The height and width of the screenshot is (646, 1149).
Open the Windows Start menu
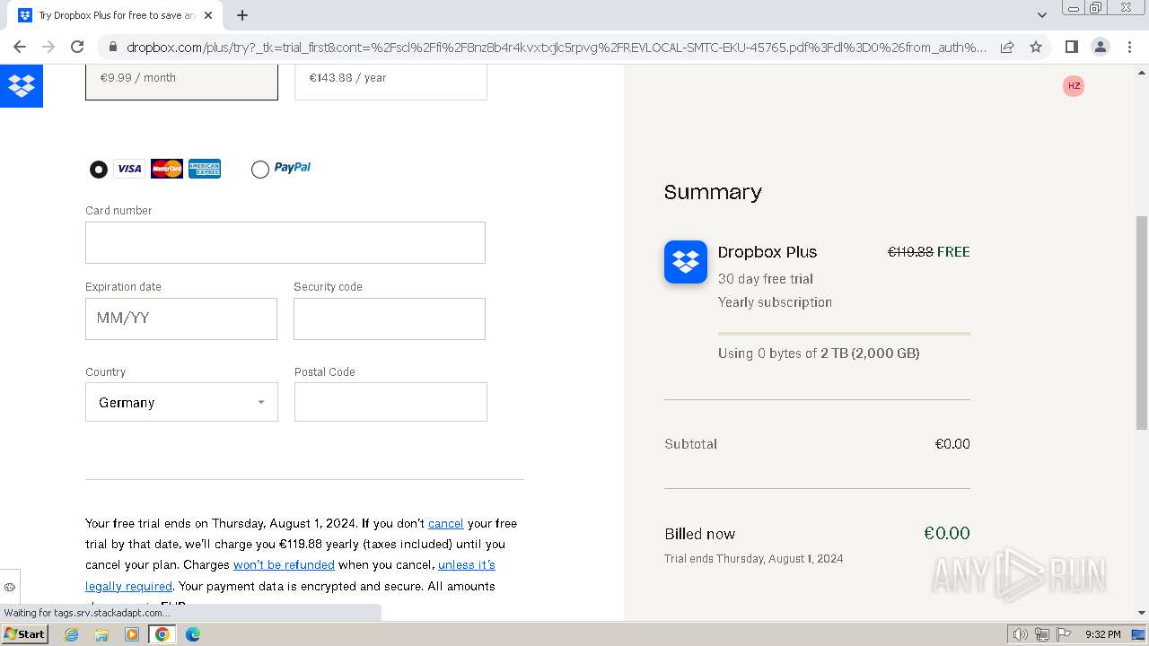[24, 634]
